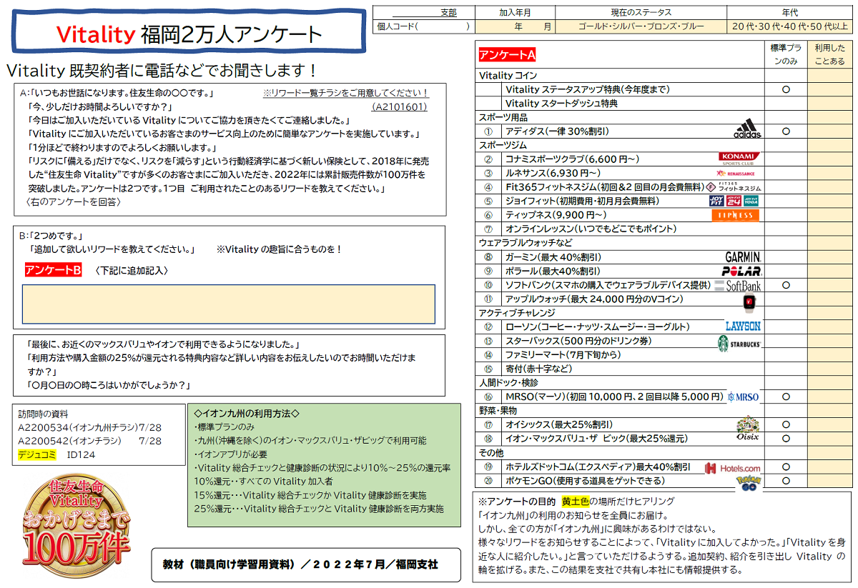
Task: Click the yellow-highlighted デジュコミ text
Action: pyautogui.click(x=39, y=454)
